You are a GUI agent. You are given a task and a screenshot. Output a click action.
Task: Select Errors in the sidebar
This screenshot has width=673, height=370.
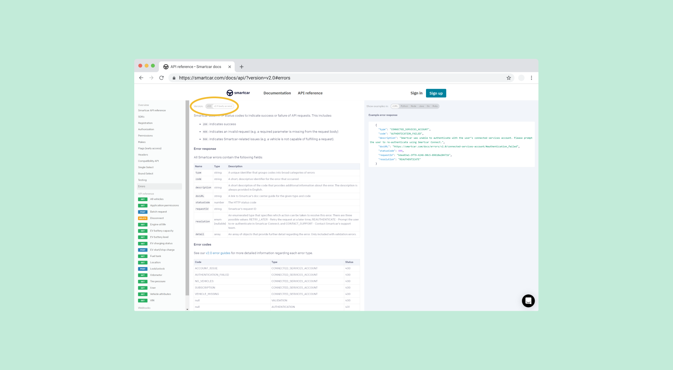click(142, 186)
